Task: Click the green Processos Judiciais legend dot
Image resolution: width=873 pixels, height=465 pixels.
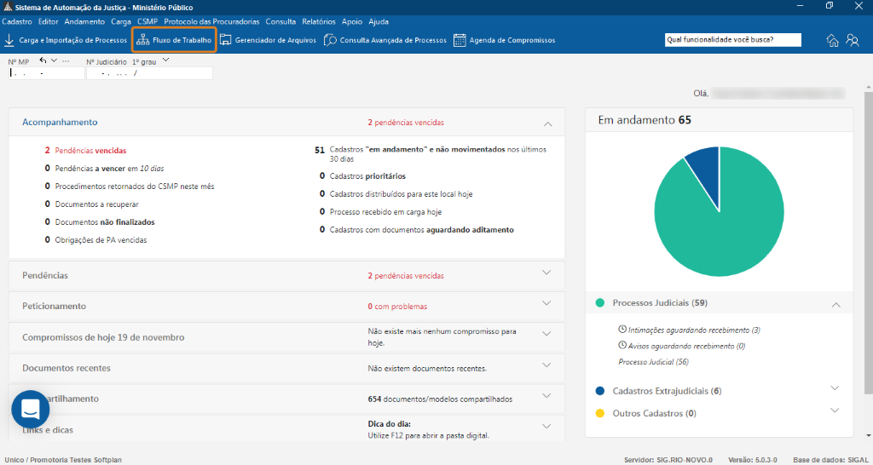Action: [x=599, y=303]
